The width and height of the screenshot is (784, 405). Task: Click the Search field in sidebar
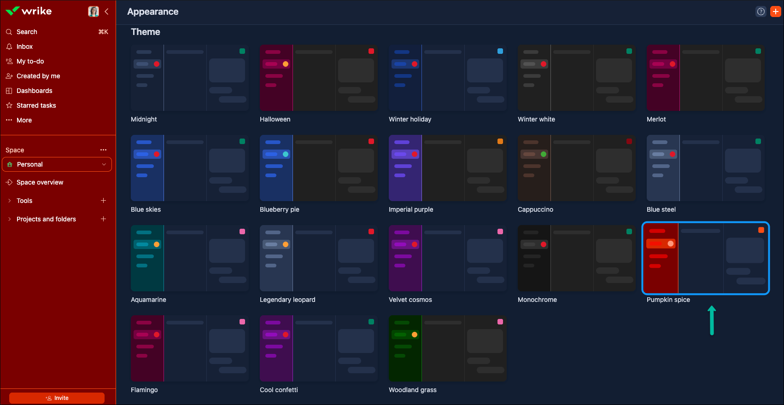coord(27,32)
